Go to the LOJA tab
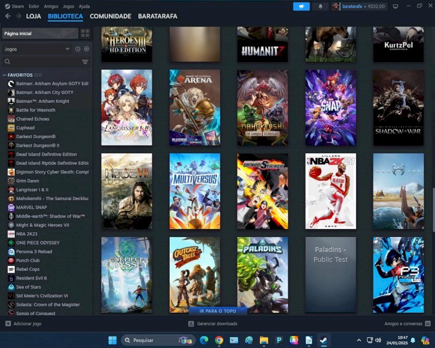Screen dimensions: 435x348 [x=34, y=16]
